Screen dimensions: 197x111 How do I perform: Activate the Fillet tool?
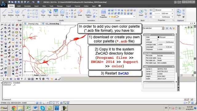(62, 12)
